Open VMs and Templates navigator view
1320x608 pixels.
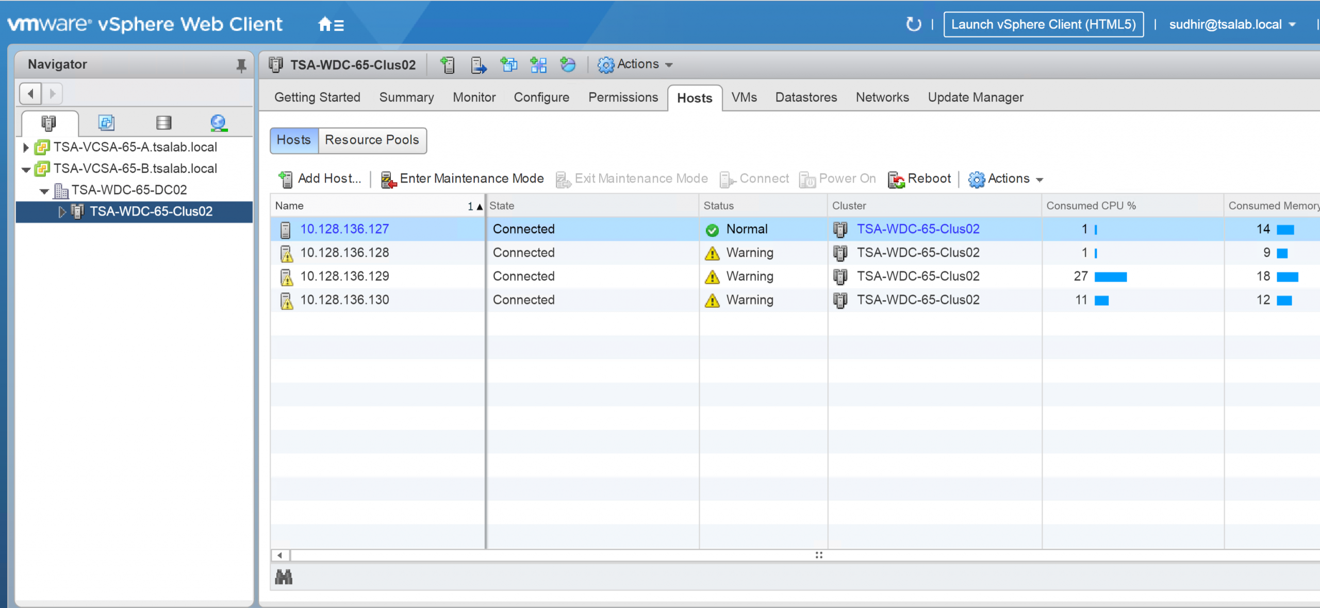[106, 123]
